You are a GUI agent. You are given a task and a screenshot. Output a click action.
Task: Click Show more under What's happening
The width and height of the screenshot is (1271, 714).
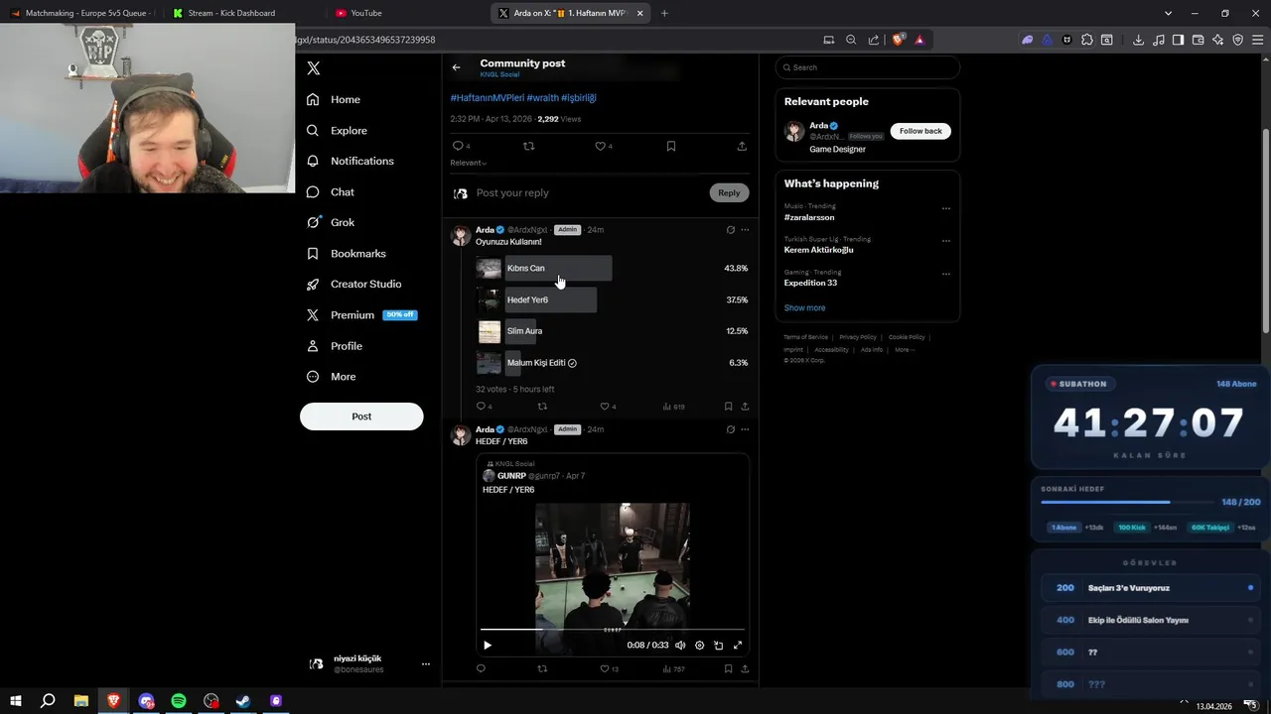click(x=804, y=307)
